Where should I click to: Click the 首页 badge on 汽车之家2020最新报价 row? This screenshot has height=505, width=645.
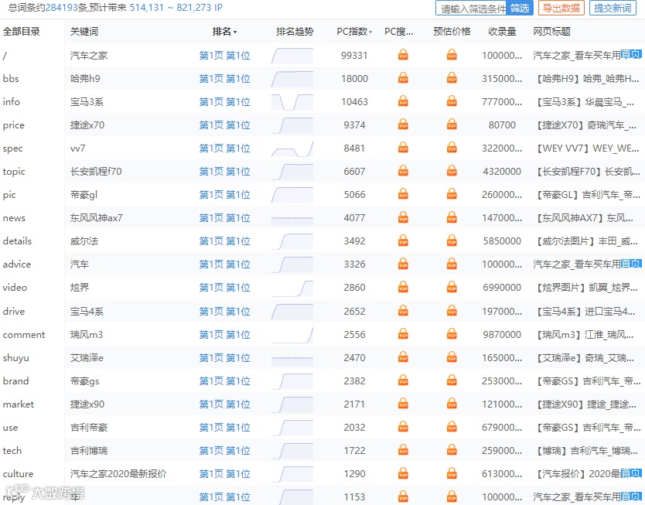point(631,473)
